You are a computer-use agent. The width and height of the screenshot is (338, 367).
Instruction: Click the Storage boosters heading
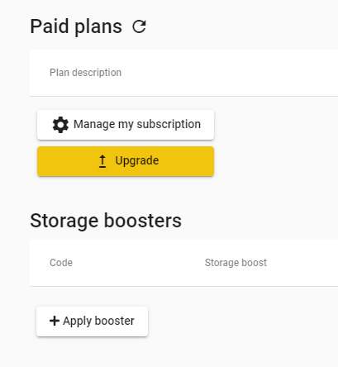(x=106, y=221)
